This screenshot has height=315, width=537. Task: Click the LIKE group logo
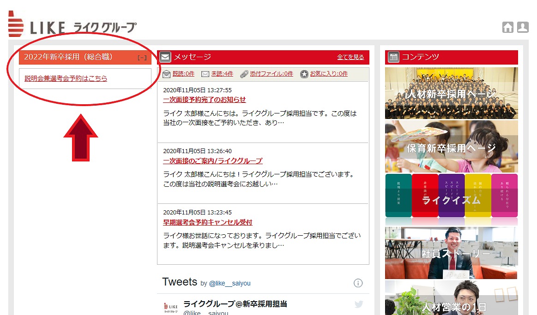(72, 24)
